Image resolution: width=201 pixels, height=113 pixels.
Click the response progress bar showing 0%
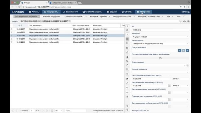160,58
